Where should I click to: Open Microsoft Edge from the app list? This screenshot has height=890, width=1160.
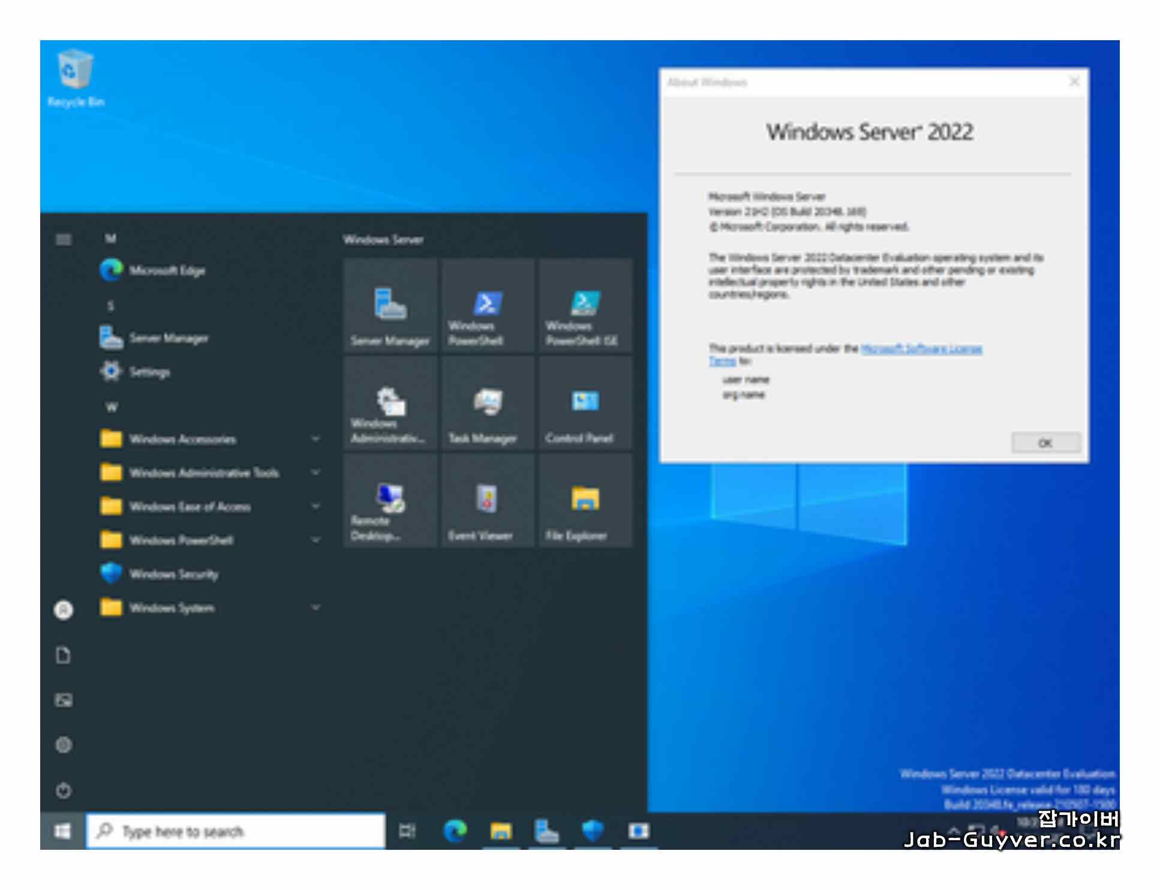tap(167, 270)
